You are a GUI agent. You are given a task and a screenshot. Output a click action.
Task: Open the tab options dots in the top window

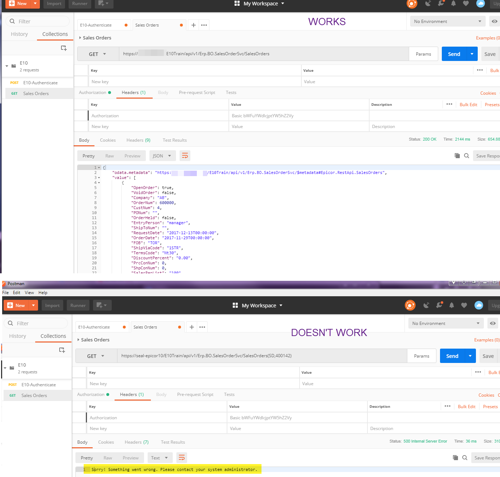coord(204,25)
